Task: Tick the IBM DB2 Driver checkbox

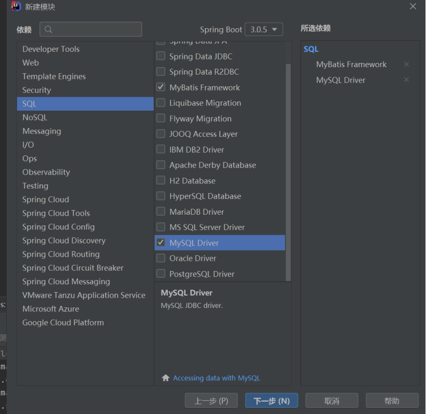Action: (x=161, y=149)
